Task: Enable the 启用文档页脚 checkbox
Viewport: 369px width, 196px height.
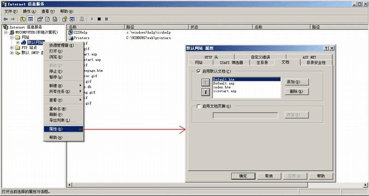Action: coord(199,106)
